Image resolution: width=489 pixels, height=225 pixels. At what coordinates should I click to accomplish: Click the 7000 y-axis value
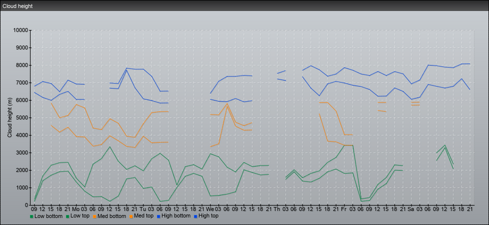click(x=22, y=82)
